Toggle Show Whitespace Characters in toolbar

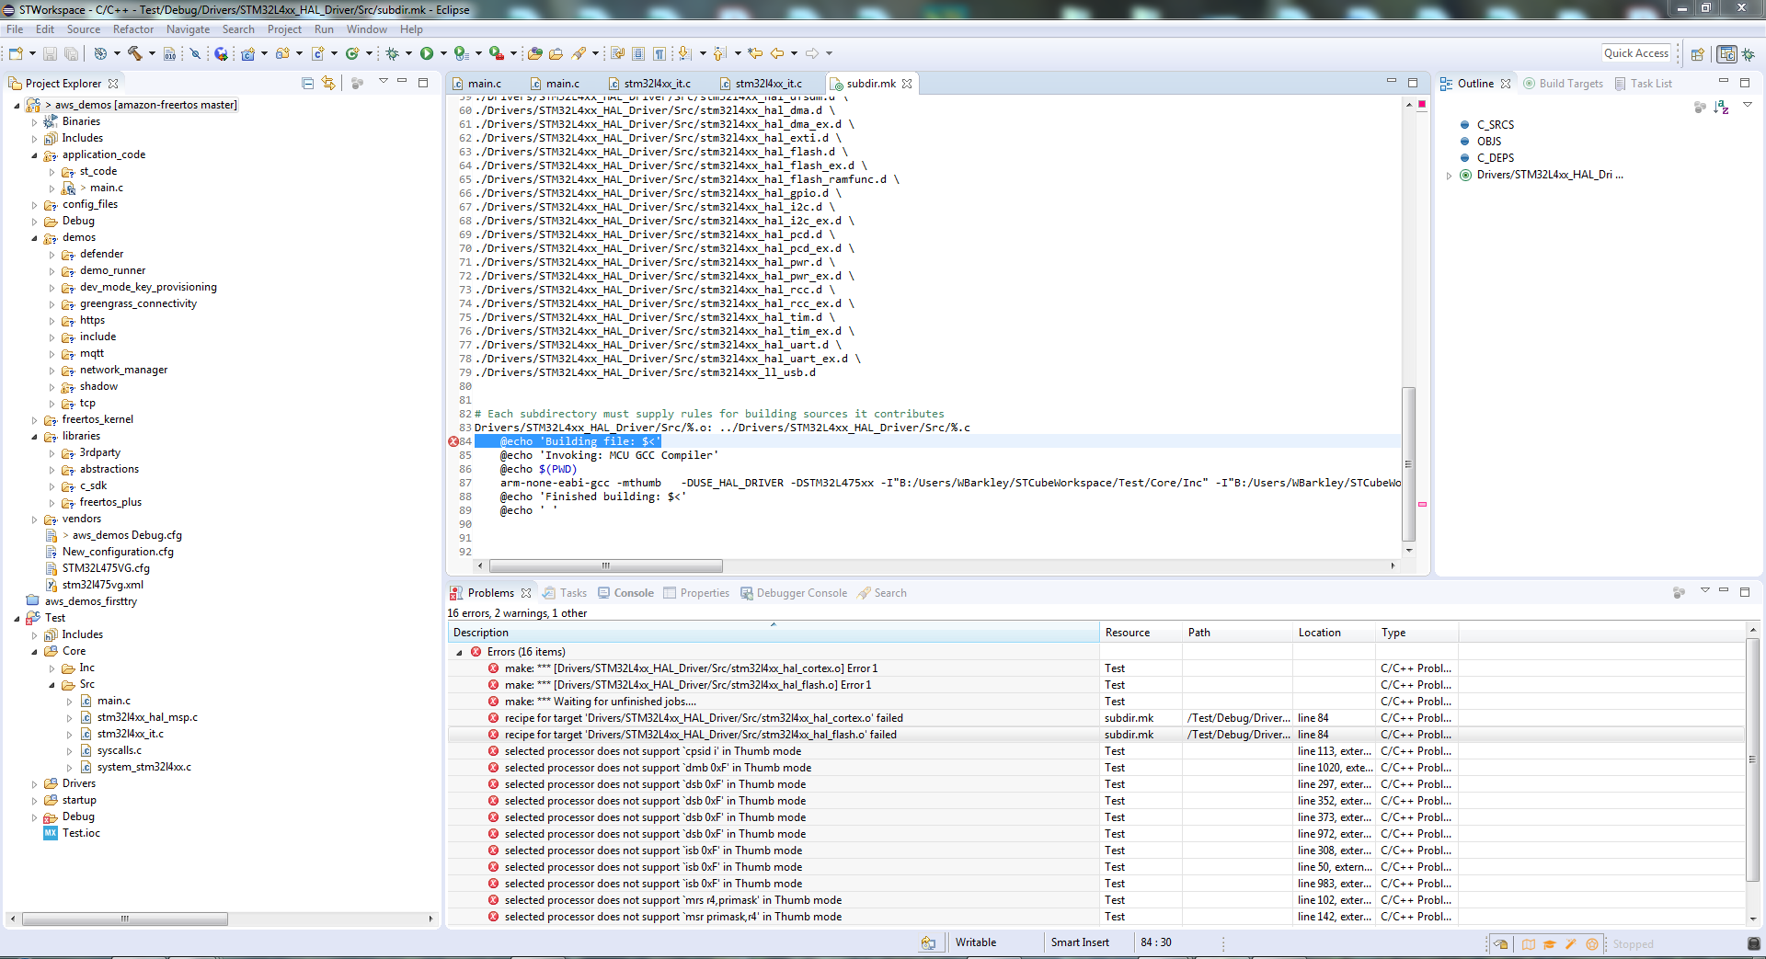(659, 53)
